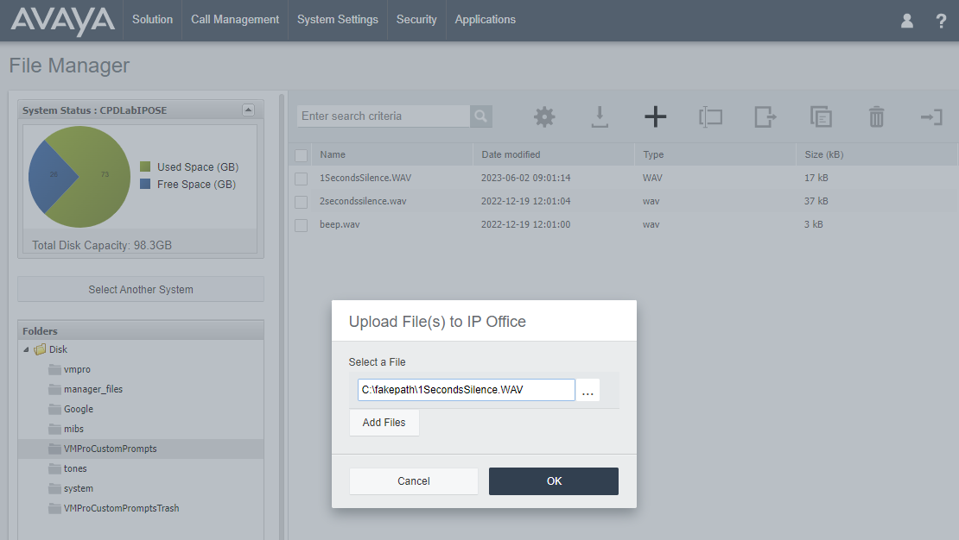Click the rename file icon
The image size is (959, 540).
pyautogui.click(x=711, y=116)
